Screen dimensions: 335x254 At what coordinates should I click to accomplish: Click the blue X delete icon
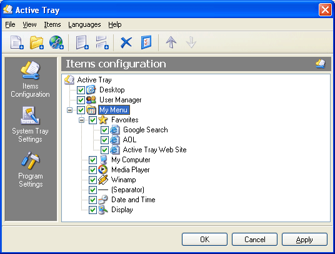pyautogui.click(x=126, y=42)
